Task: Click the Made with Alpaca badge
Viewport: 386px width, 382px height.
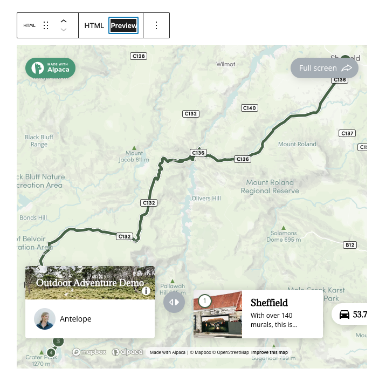Action: click(51, 68)
